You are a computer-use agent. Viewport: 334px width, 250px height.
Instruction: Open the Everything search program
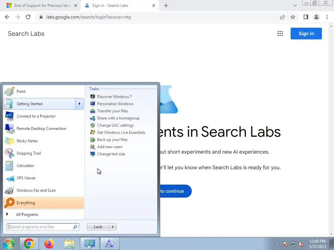[x=44, y=203]
